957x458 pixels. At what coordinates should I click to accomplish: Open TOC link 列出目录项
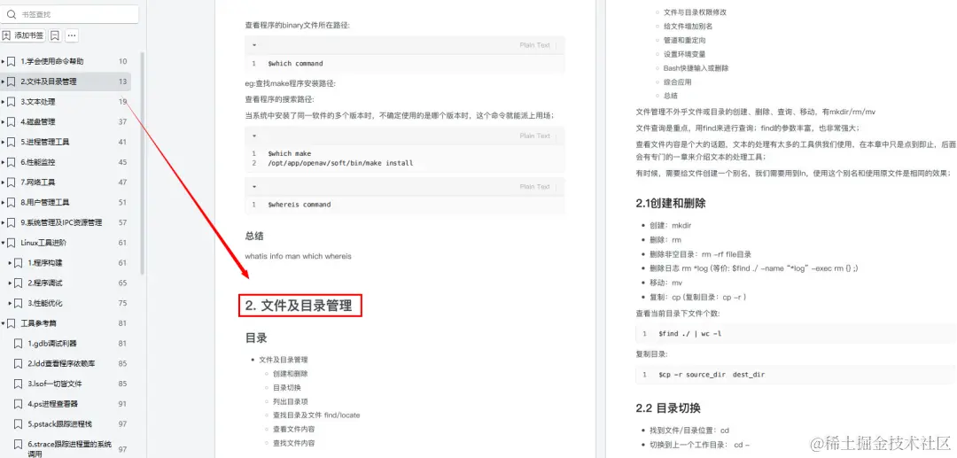pyautogui.click(x=291, y=401)
